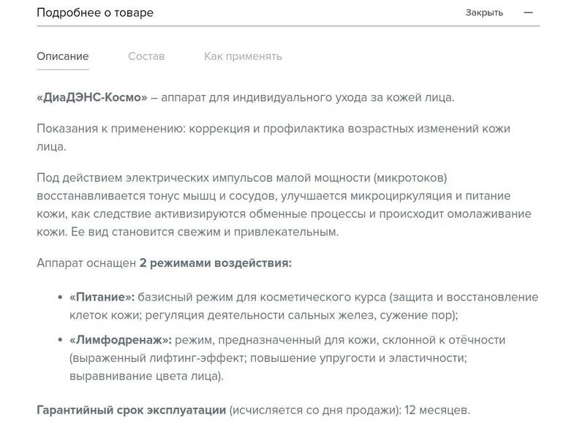Viewport: 585px width, 432px height.
Task: Click the bold «ДиаДЭНС-Космо» product name
Action: tap(92, 97)
